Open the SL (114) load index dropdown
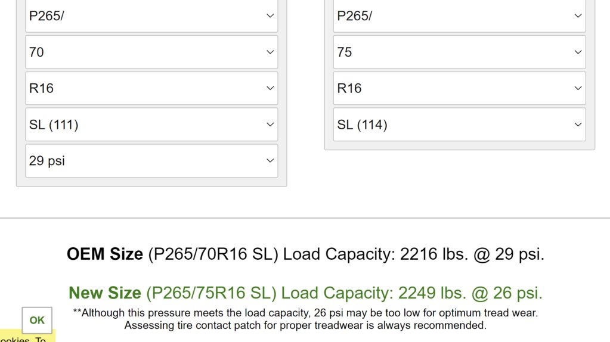This screenshot has height=342, width=610. click(x=460, y=125)
